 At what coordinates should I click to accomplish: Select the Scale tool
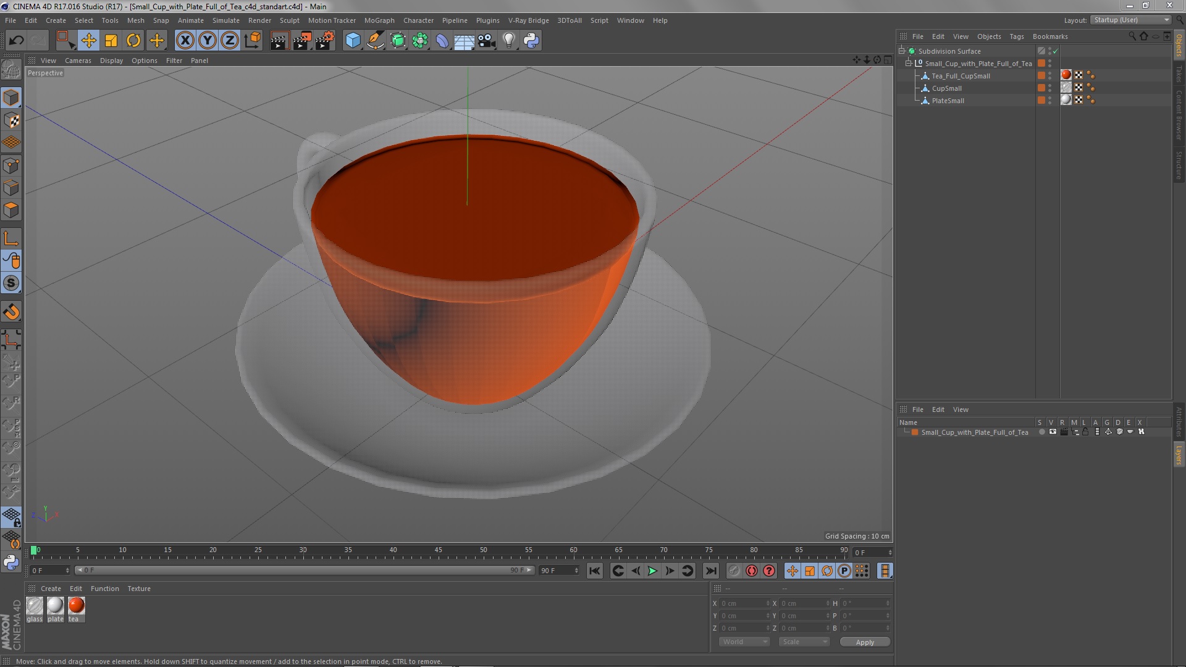[x=111, y=41]
